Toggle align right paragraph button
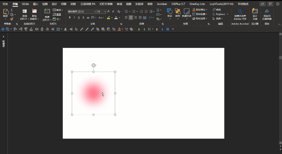Image resolution: width=282 pixels, height=154 pixels. (136, 18)
